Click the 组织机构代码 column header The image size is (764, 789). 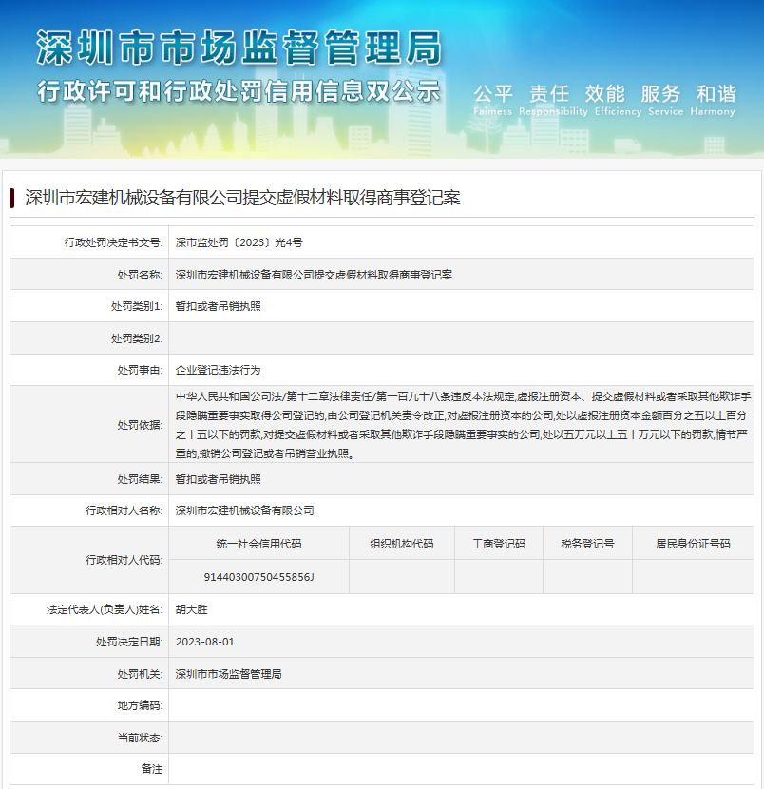(402, 544)
